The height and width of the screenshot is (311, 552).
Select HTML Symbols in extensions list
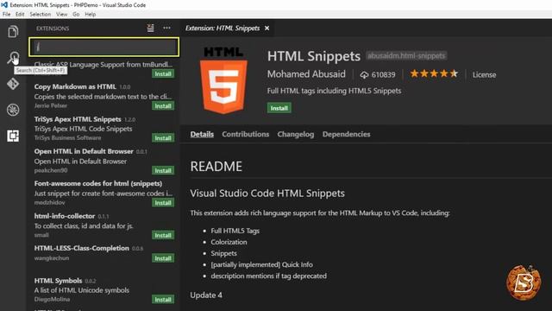point(104,290)
